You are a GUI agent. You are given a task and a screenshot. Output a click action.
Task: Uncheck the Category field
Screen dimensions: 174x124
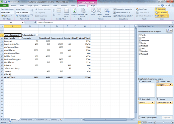tap(140, 40)
